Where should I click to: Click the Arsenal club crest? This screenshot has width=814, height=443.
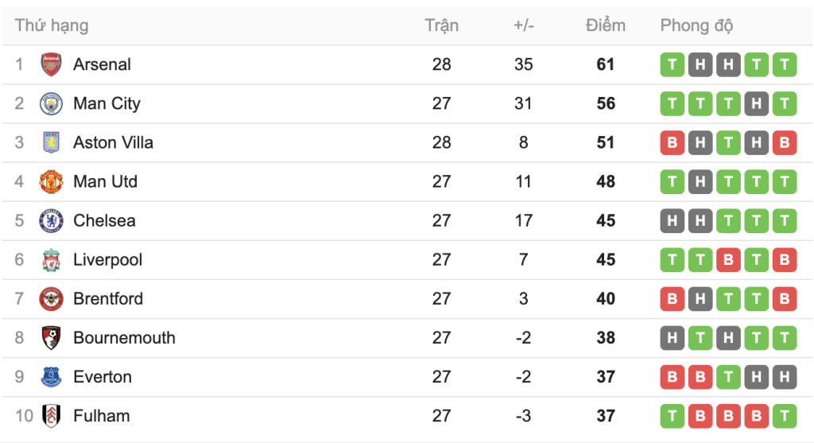click(51, 64)
